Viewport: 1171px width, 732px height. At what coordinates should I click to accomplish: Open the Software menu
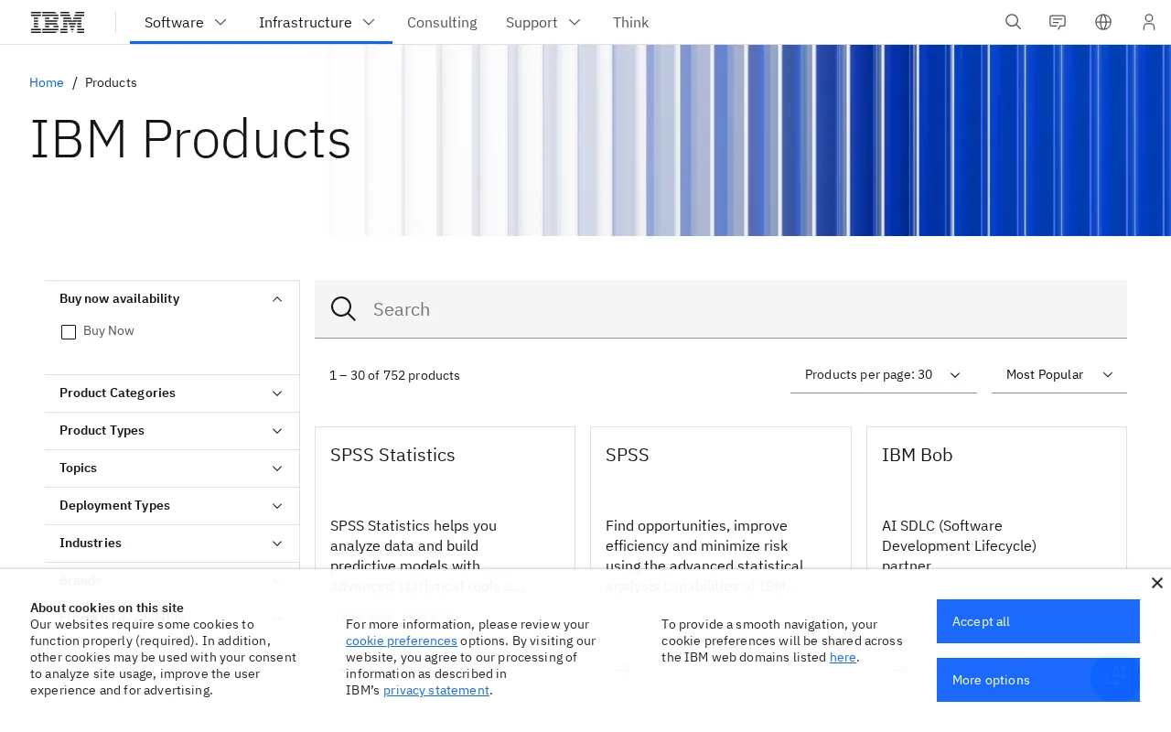pyautogui.click(x=186, y=22)
